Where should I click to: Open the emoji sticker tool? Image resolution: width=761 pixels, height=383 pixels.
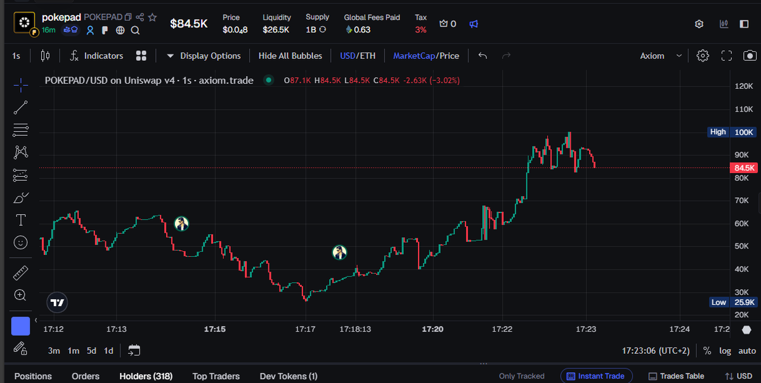[20, 242]
